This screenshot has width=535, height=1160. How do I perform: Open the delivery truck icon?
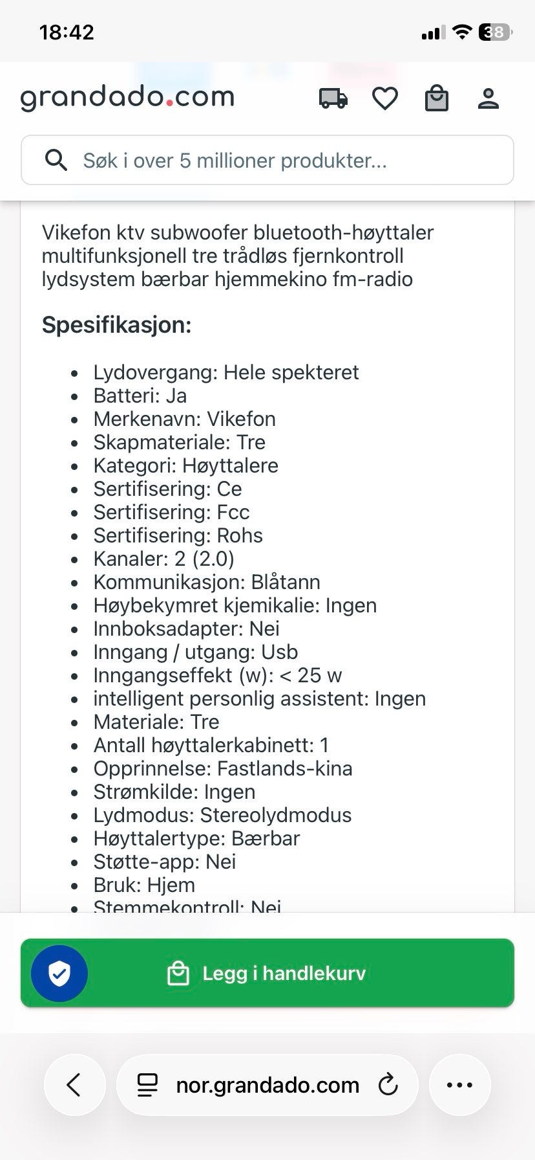(x=333, y=99)
